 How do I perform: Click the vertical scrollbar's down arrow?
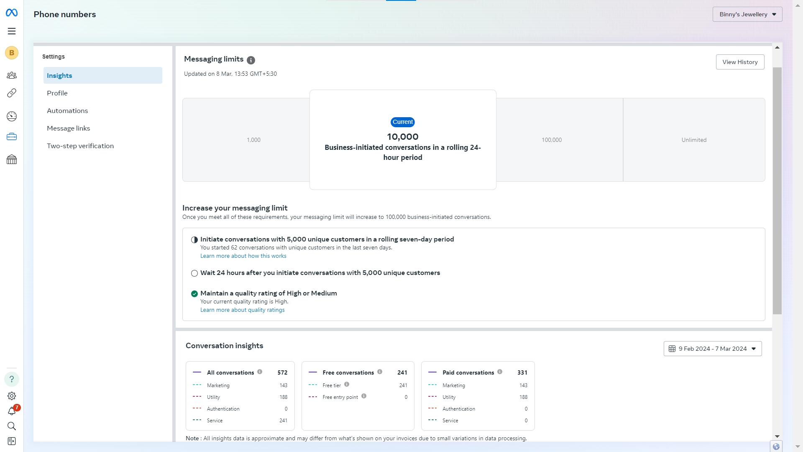point(777,437)
